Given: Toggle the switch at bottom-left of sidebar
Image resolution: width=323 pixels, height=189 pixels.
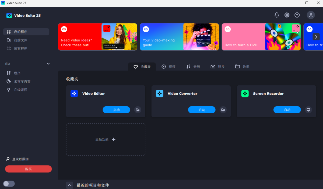Looking at the screenshot, I should point(9,184).
